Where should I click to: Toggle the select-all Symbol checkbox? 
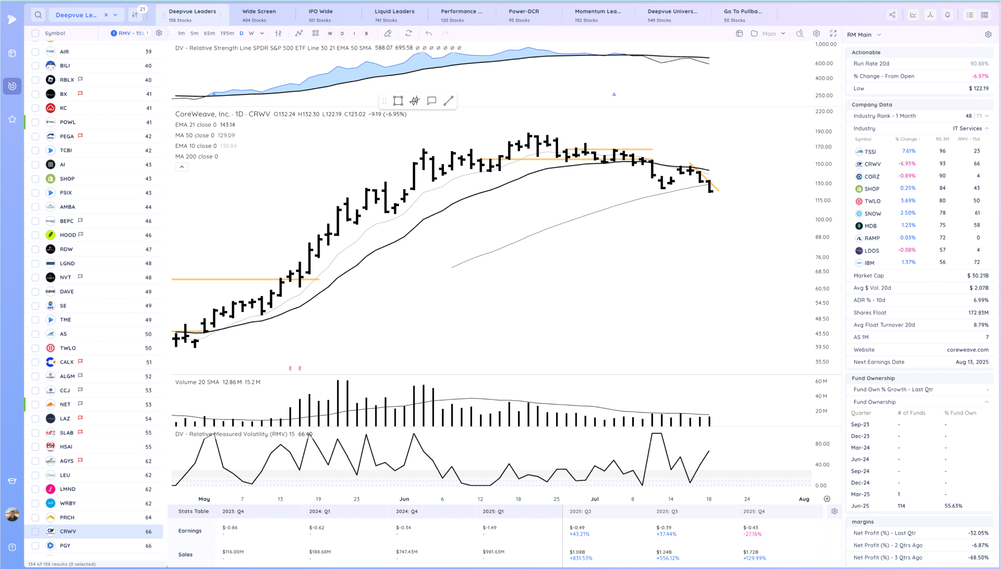(35, 33)
